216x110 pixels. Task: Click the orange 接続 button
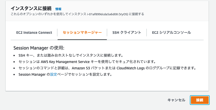coord(200,100)
